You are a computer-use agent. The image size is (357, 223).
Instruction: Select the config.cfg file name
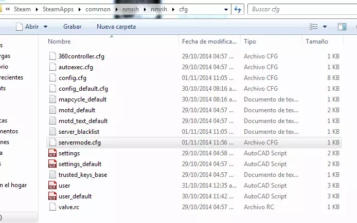[73, 78]
